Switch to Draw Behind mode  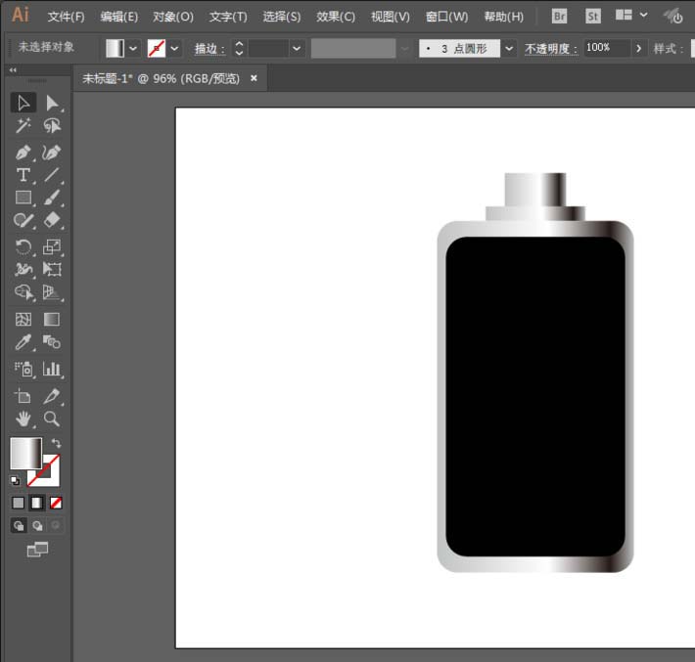[37, 525]
